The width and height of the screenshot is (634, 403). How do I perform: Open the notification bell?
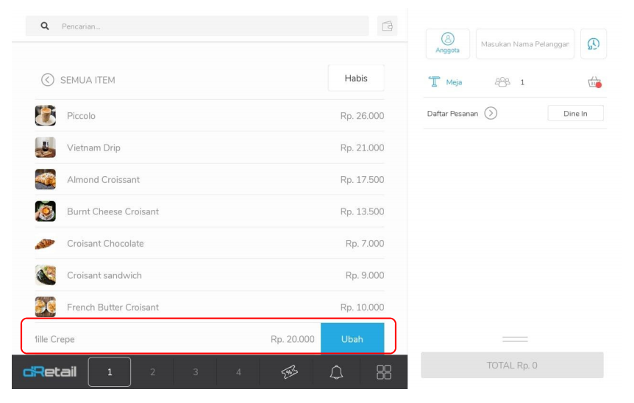pos(336,372)
